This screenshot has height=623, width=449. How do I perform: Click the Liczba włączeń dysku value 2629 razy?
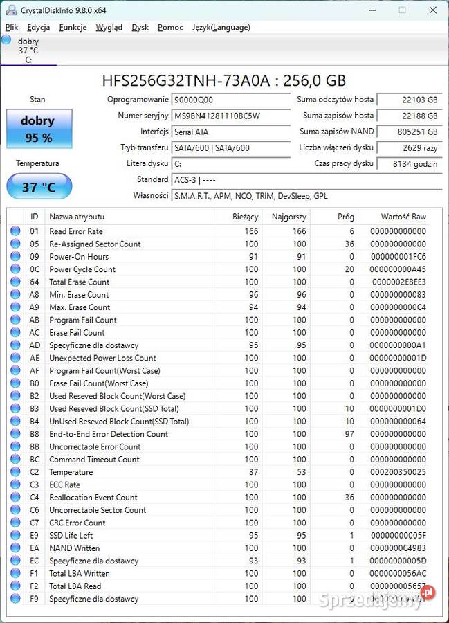[409, 148]
